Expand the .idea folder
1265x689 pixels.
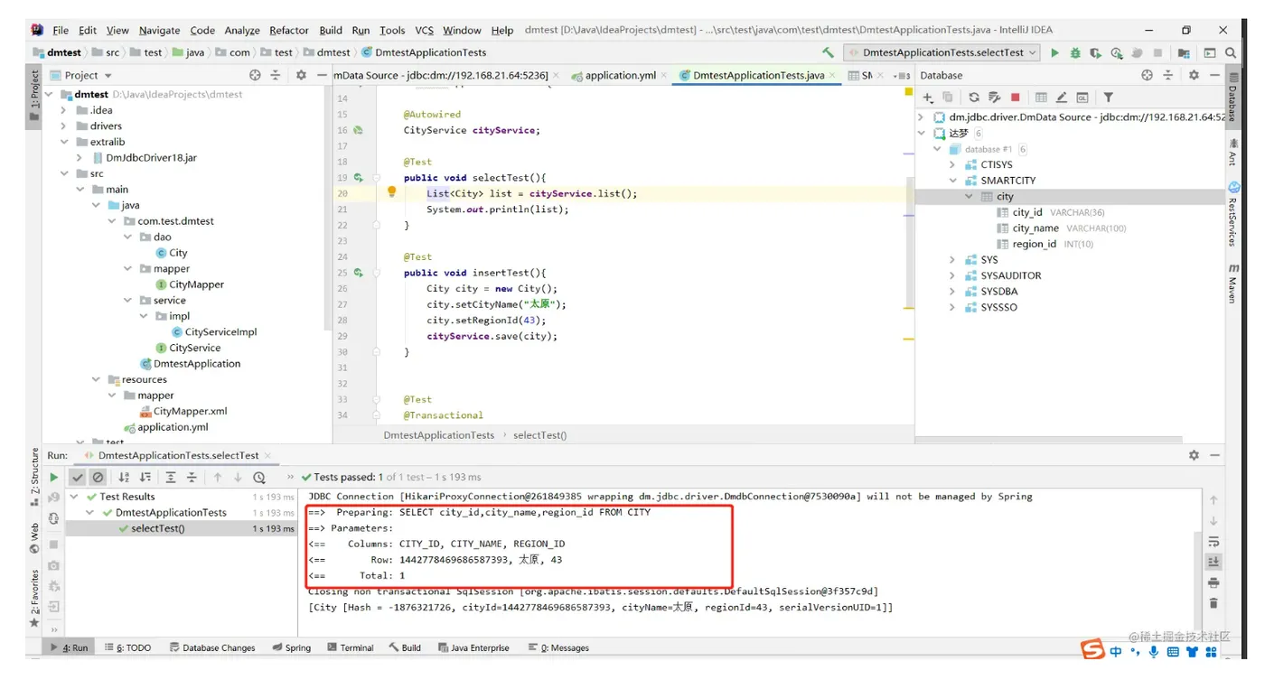pyautogui.click(x=64, y=110)
